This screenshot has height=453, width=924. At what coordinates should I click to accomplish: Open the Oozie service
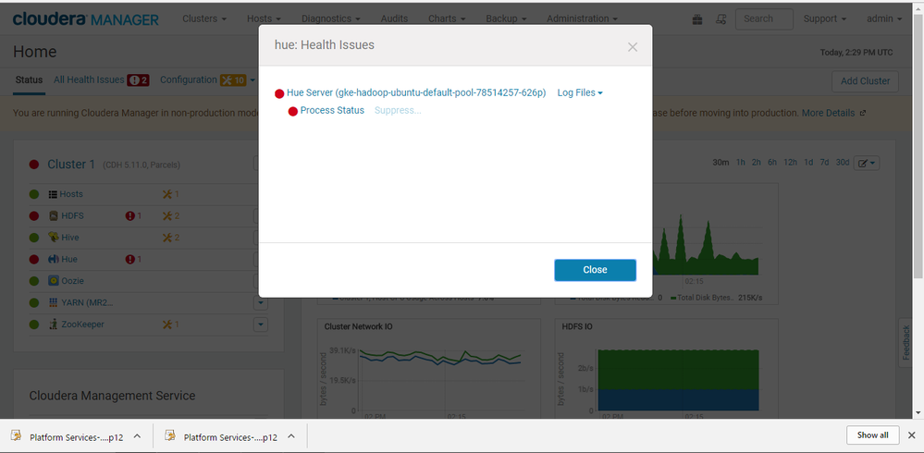coord(72,281)
